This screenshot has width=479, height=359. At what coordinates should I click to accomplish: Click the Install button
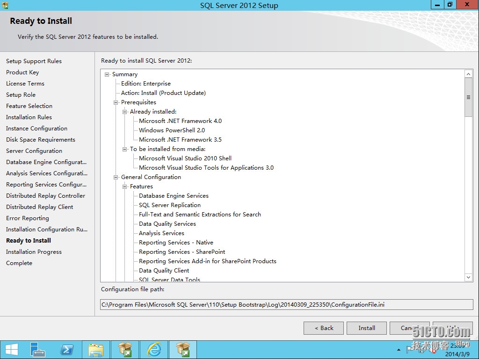point(367,328)
